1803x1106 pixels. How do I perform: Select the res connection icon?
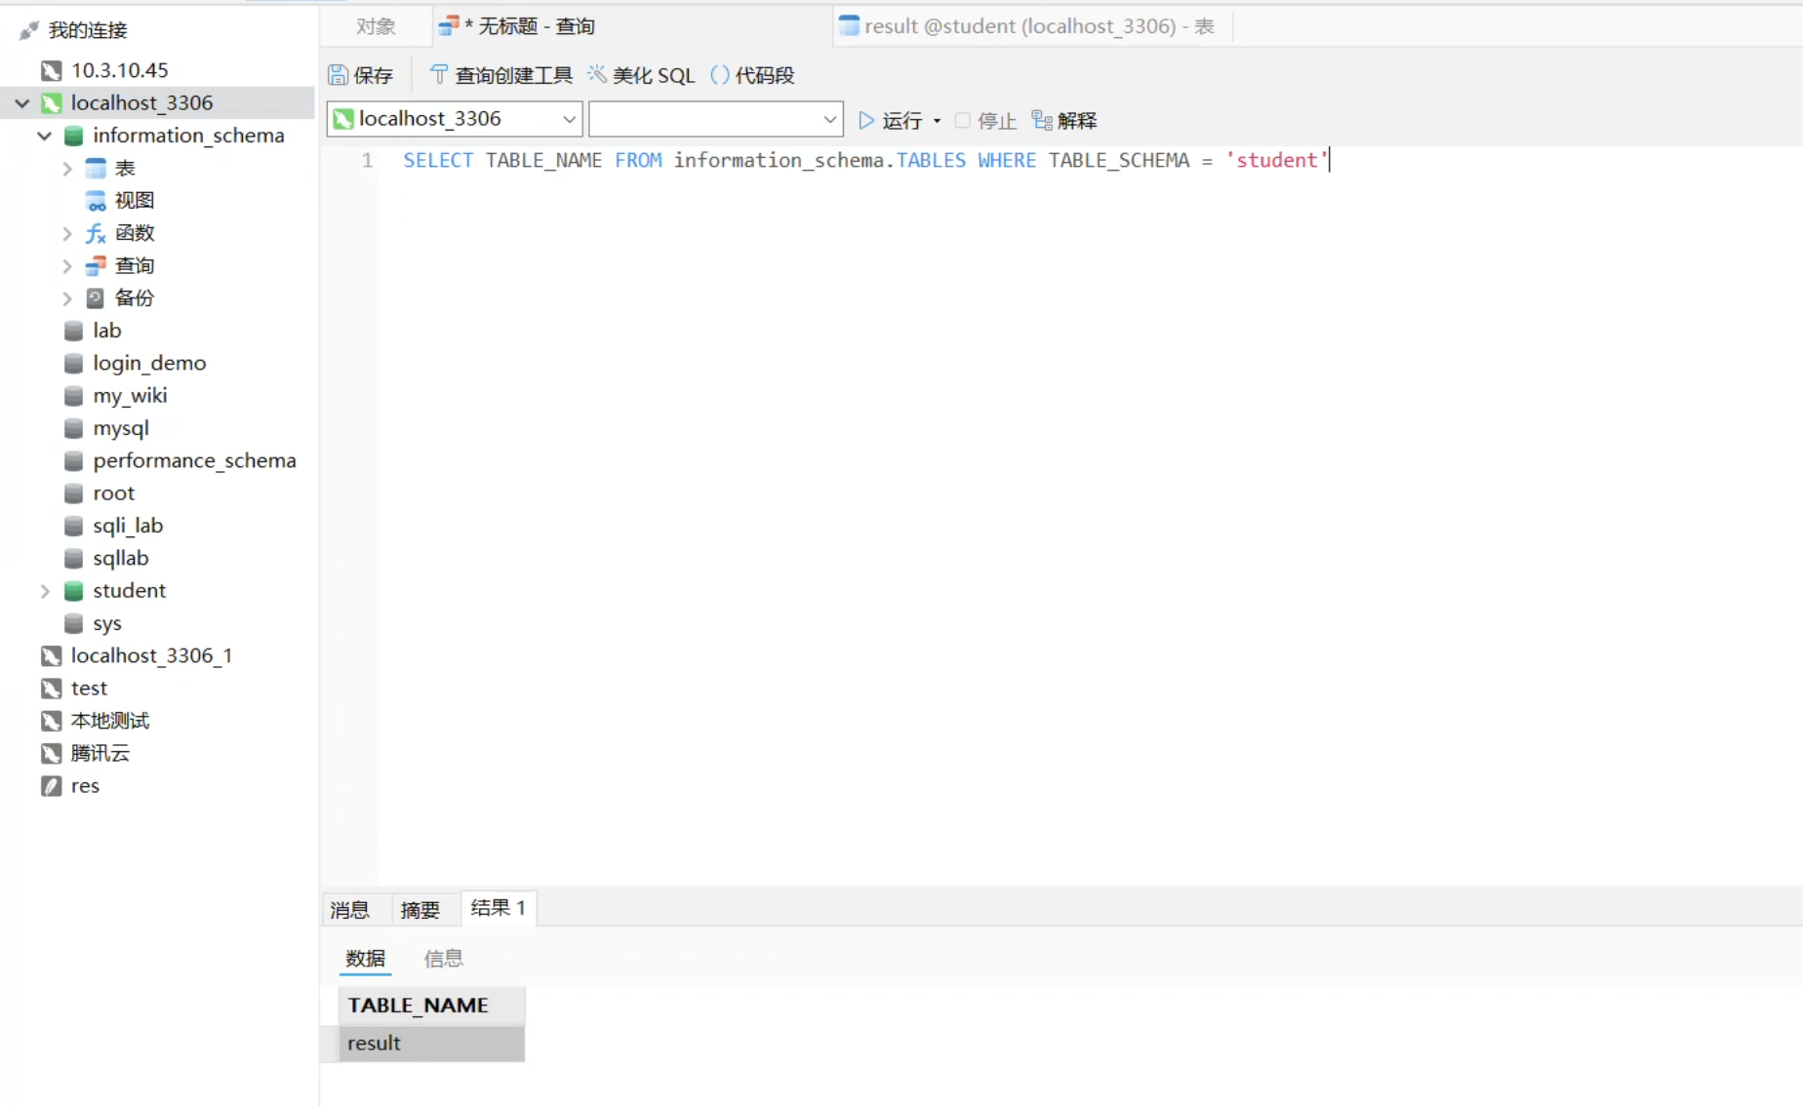tap(52, 786)
